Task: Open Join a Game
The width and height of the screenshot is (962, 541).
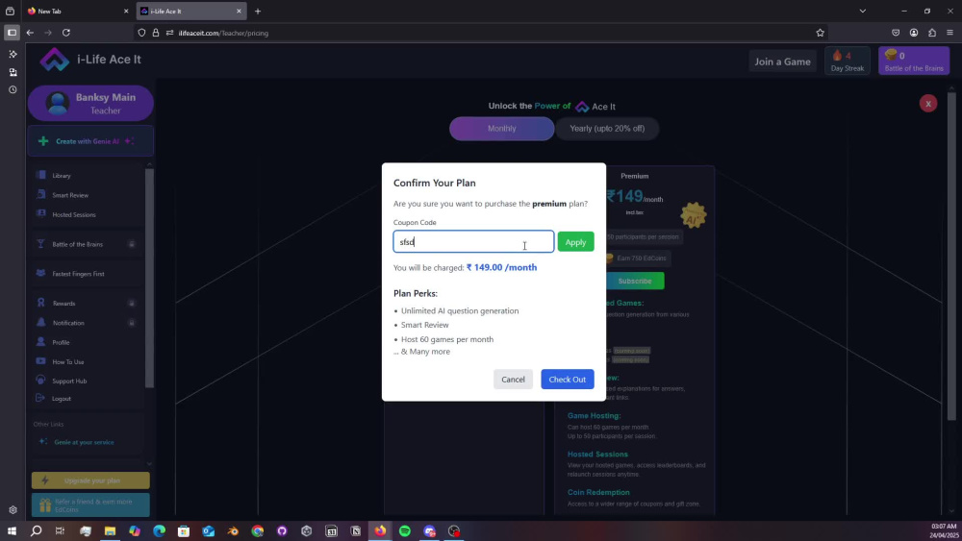Action: (782, 61)
